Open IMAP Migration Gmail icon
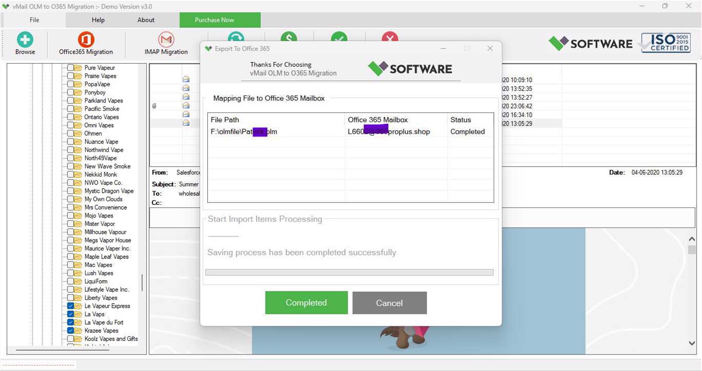The height and width of the screenshot is (371, 702). tap(166, 39)
